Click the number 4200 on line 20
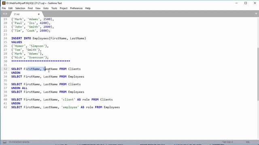259x145 pixels. coord(43,23)
